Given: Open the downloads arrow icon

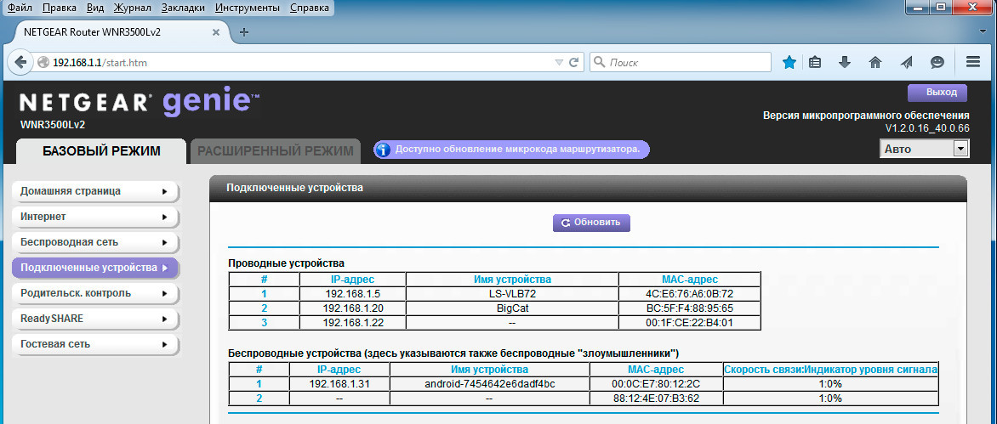Looking at the screenshot, I should (845, 62).
